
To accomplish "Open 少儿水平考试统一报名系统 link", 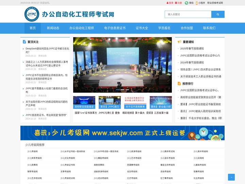I will pos(106,151).
